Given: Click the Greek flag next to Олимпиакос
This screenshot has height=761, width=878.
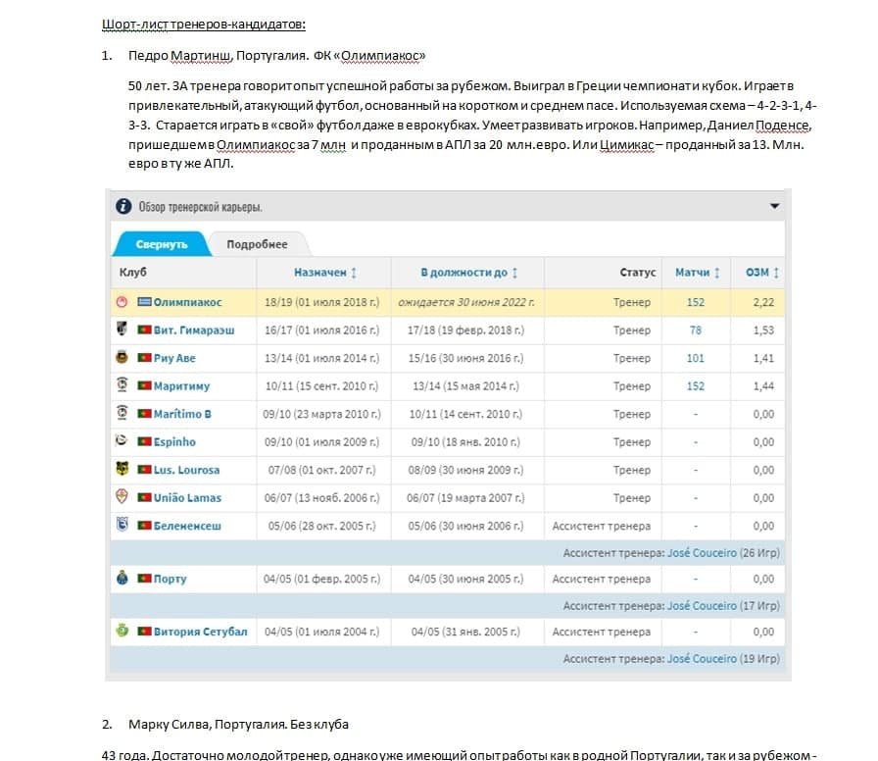Looking at the screenshot, I should point(144,303).
